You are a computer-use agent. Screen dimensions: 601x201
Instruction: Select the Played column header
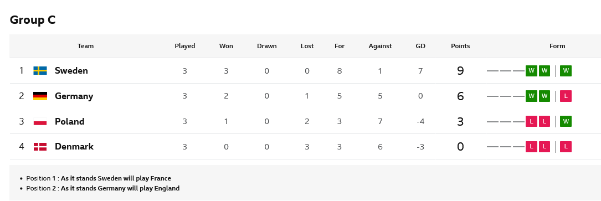185,46
